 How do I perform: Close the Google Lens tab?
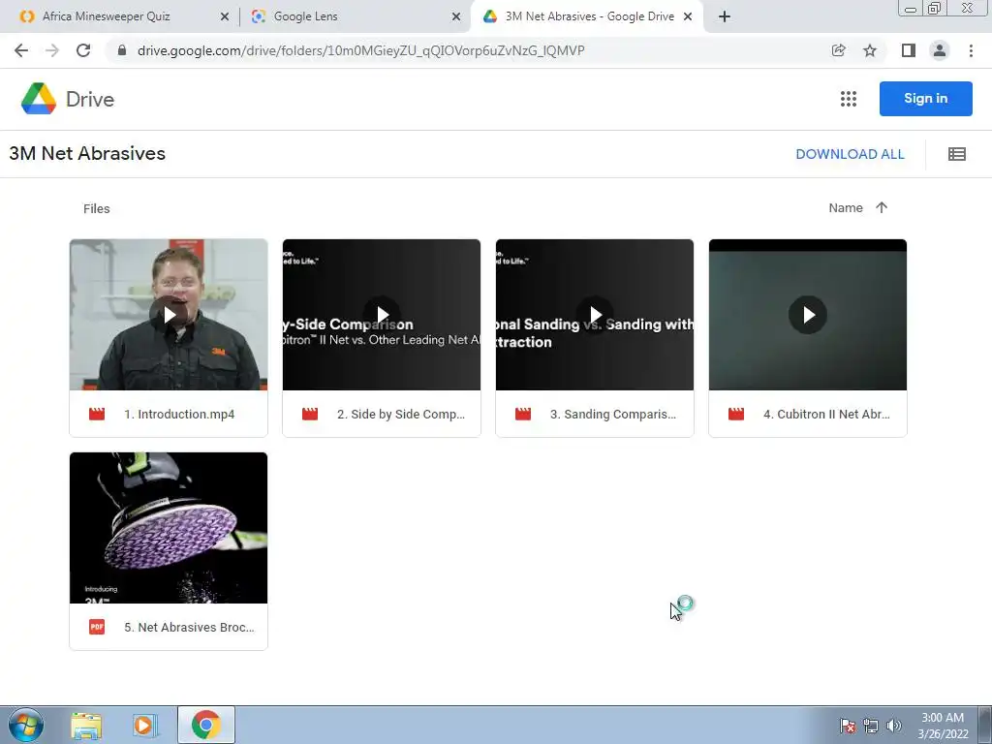tap(456, 17)
